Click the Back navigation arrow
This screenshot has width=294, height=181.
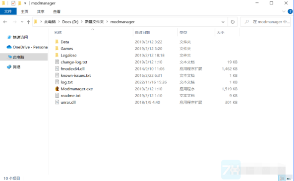(5, 22)
